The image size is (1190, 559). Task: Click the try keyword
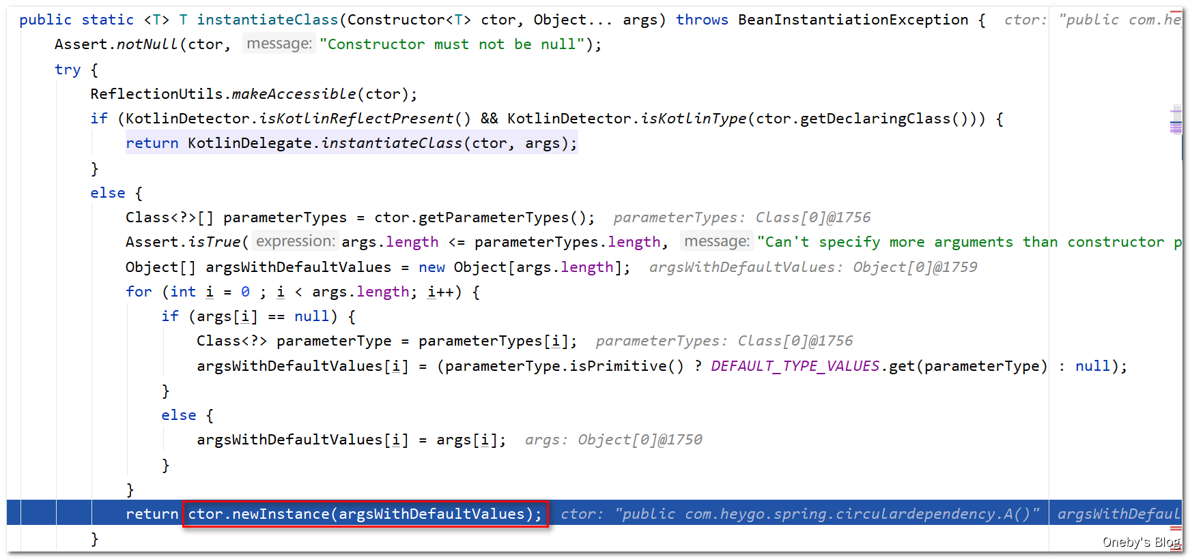(x=68, y=70)
